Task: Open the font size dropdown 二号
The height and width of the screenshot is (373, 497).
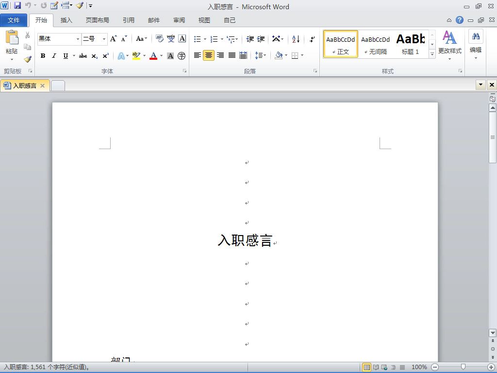Action: click(104, 39)
